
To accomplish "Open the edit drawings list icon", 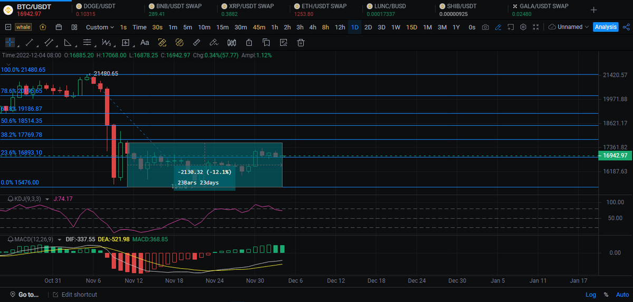I will [x=284, y=42].
